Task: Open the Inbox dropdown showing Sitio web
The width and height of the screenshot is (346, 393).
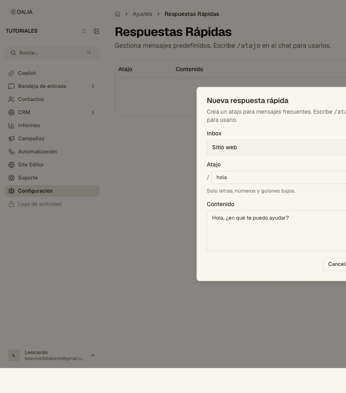Action: tap(276, 147)
